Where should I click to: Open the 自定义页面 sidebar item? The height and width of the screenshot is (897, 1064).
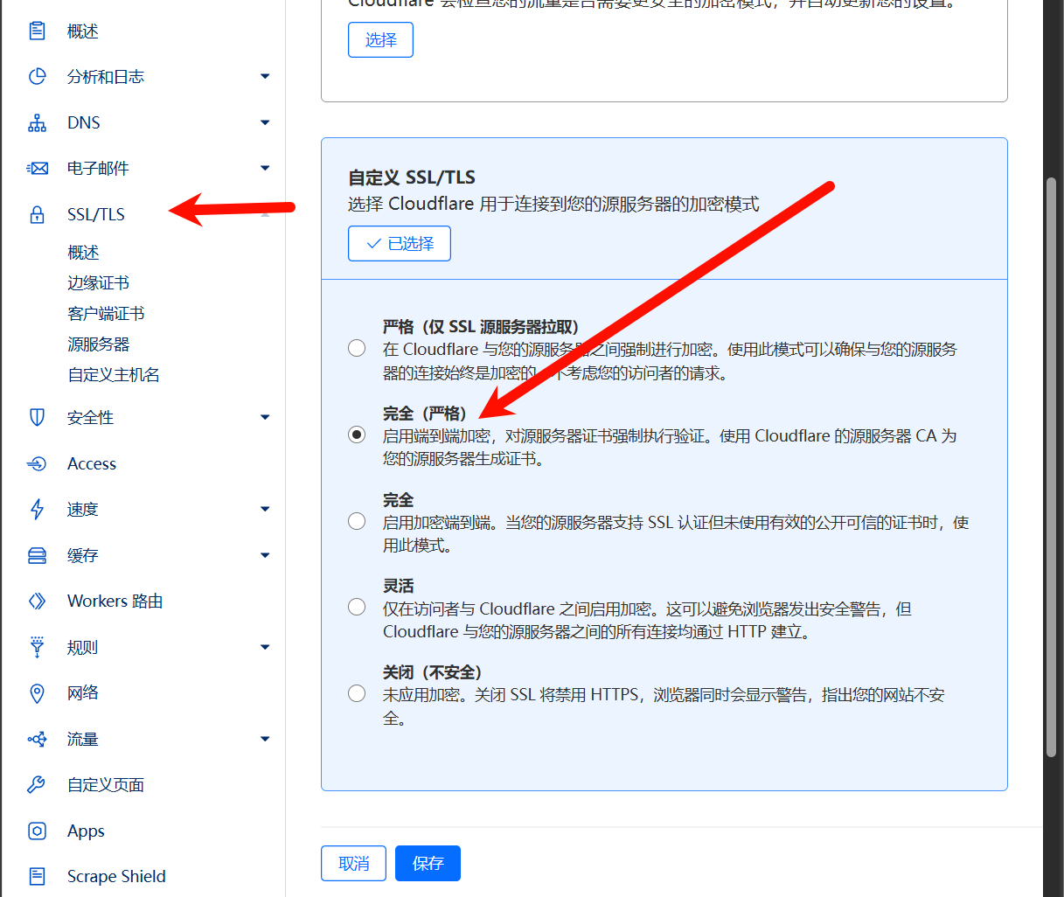[106, 785]
